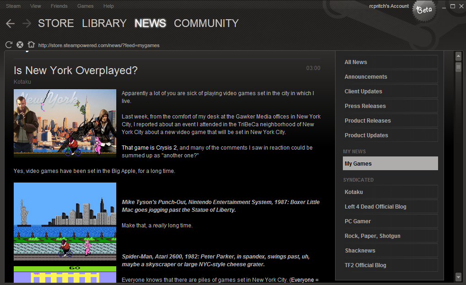
Task: Reload the page with the refresh icon
Action: [9, 45]
